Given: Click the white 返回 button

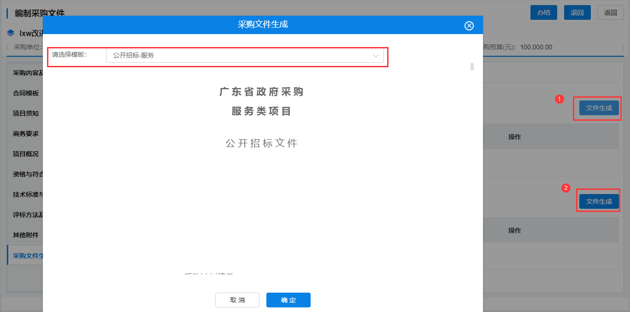Looking at the screenshot, I should pyautogui.click(x=611, y=12).
